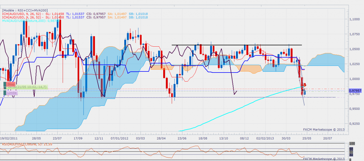Click the 18/08 date axis label
364x161 pixels.
[x=202, y=138]
